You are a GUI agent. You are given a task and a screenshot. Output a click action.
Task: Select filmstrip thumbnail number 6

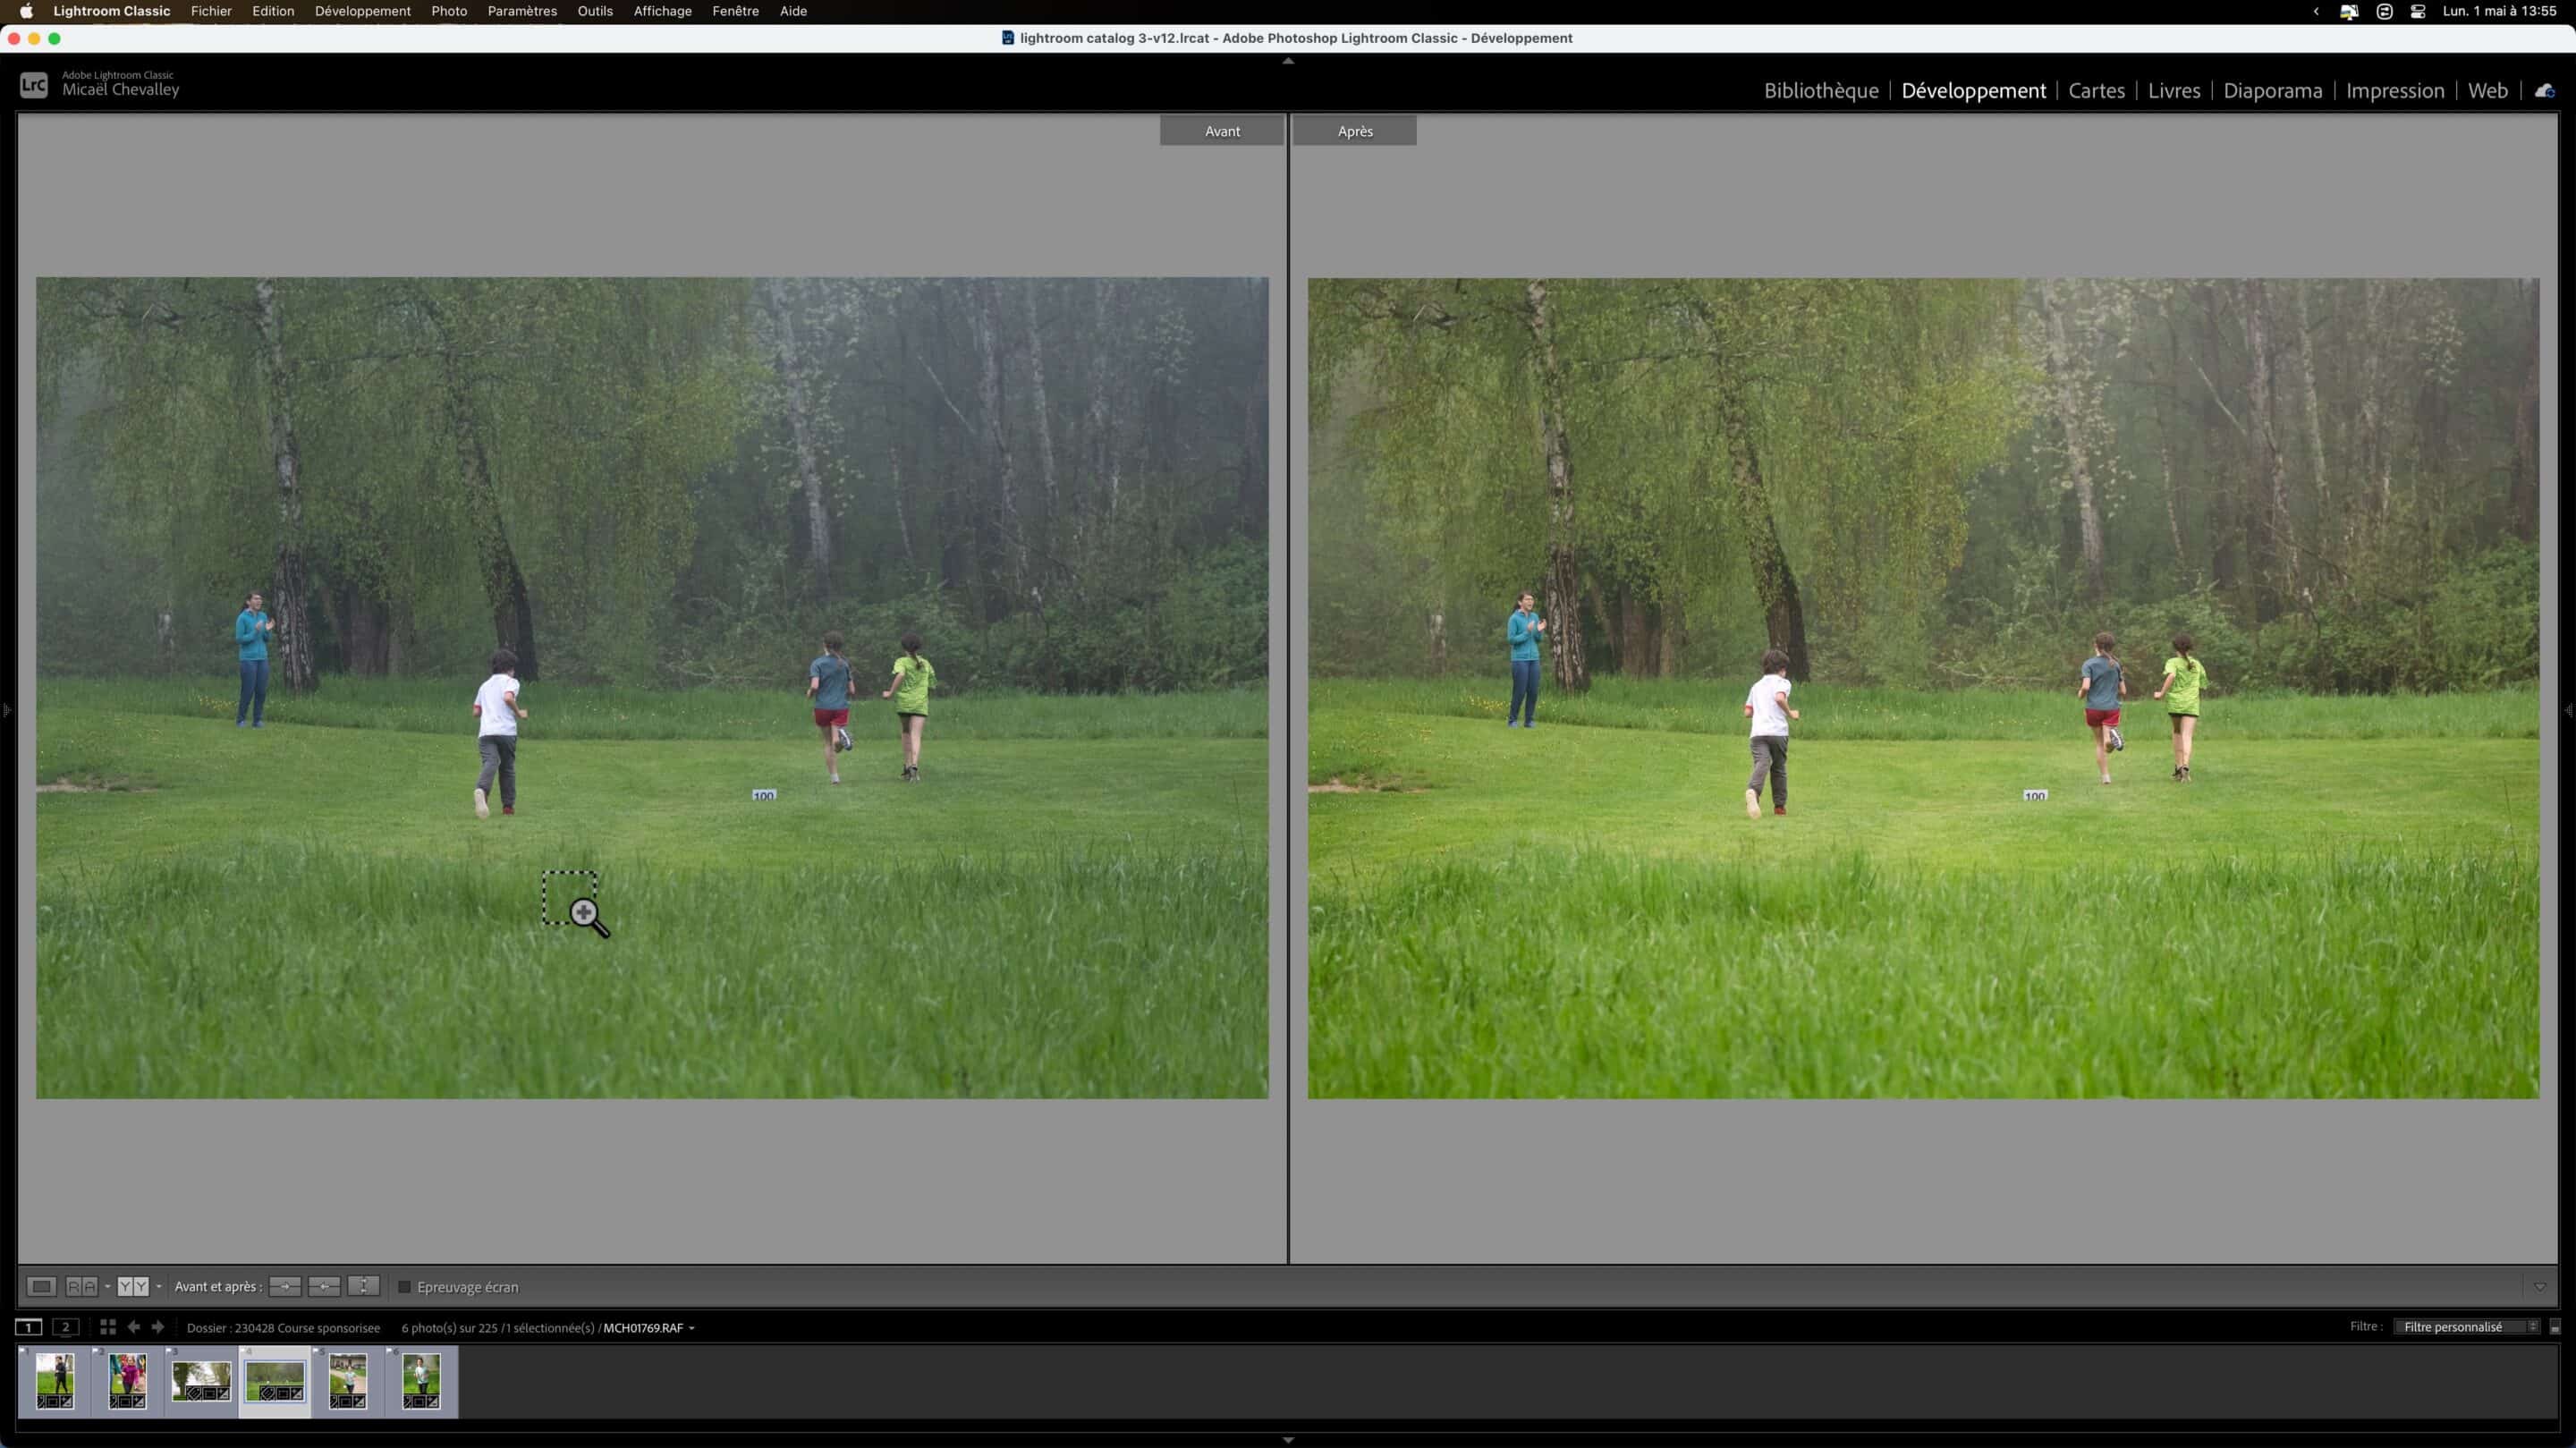click(421, 1381)
